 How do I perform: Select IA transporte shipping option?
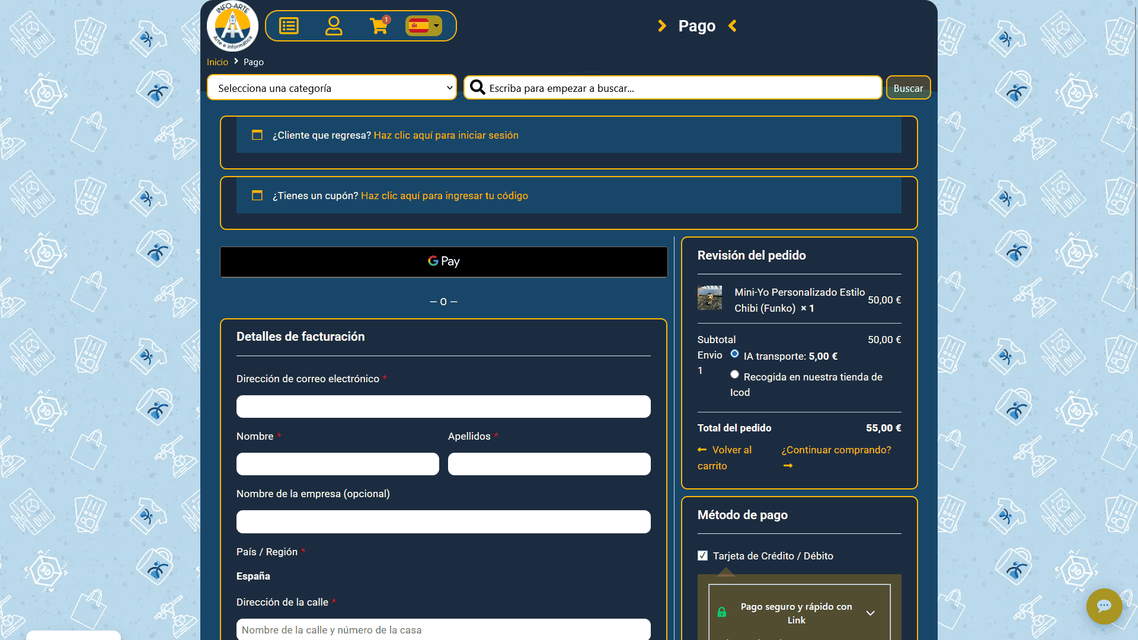[734, 354]
